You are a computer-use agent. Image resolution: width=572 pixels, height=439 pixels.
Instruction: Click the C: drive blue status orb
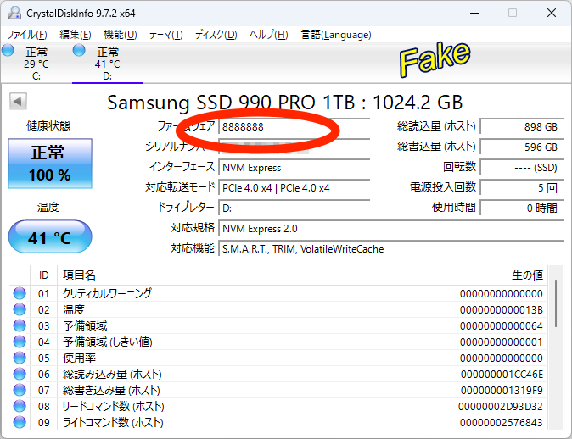pos(8,50)
